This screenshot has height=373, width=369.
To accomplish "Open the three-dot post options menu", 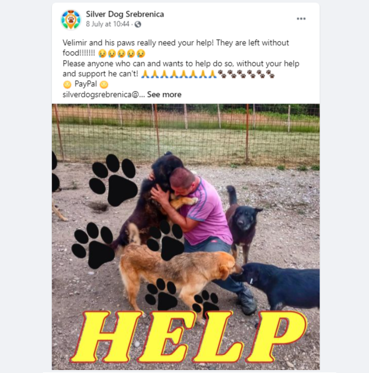I will point(301,18).
